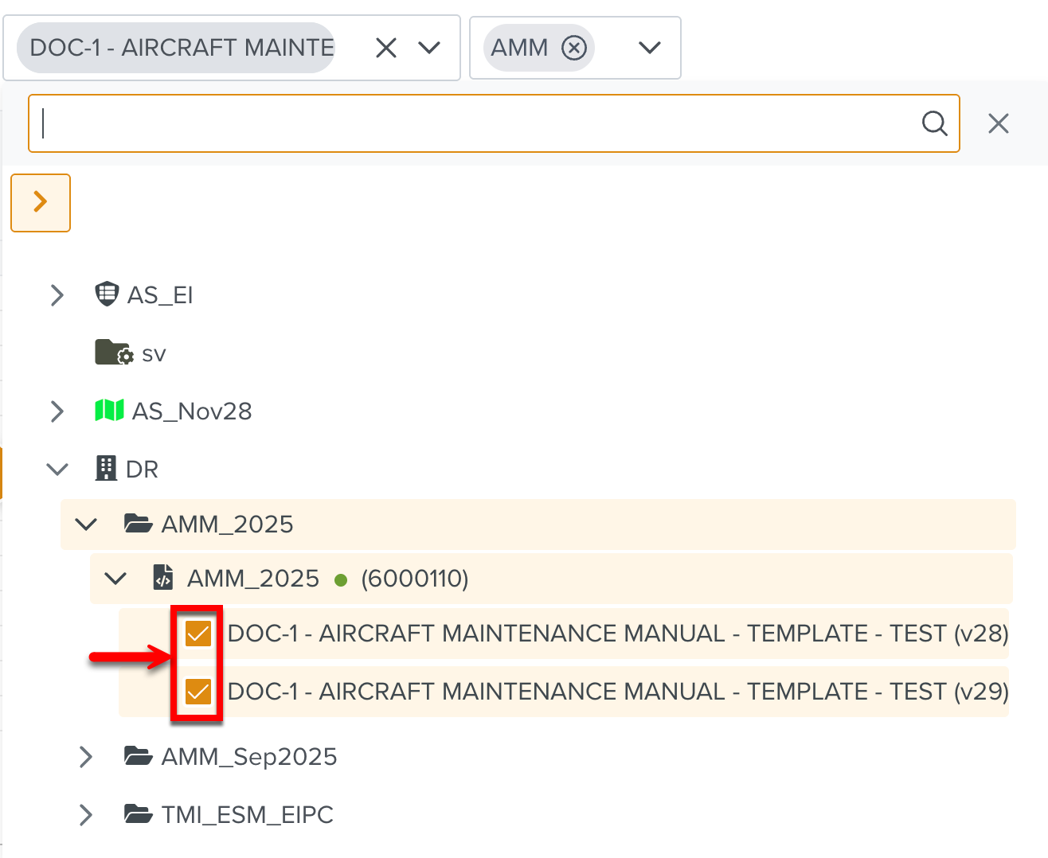Select the AS_Nov28 tree item
The image size is (1048, 858).
click(x=191, y=411)
